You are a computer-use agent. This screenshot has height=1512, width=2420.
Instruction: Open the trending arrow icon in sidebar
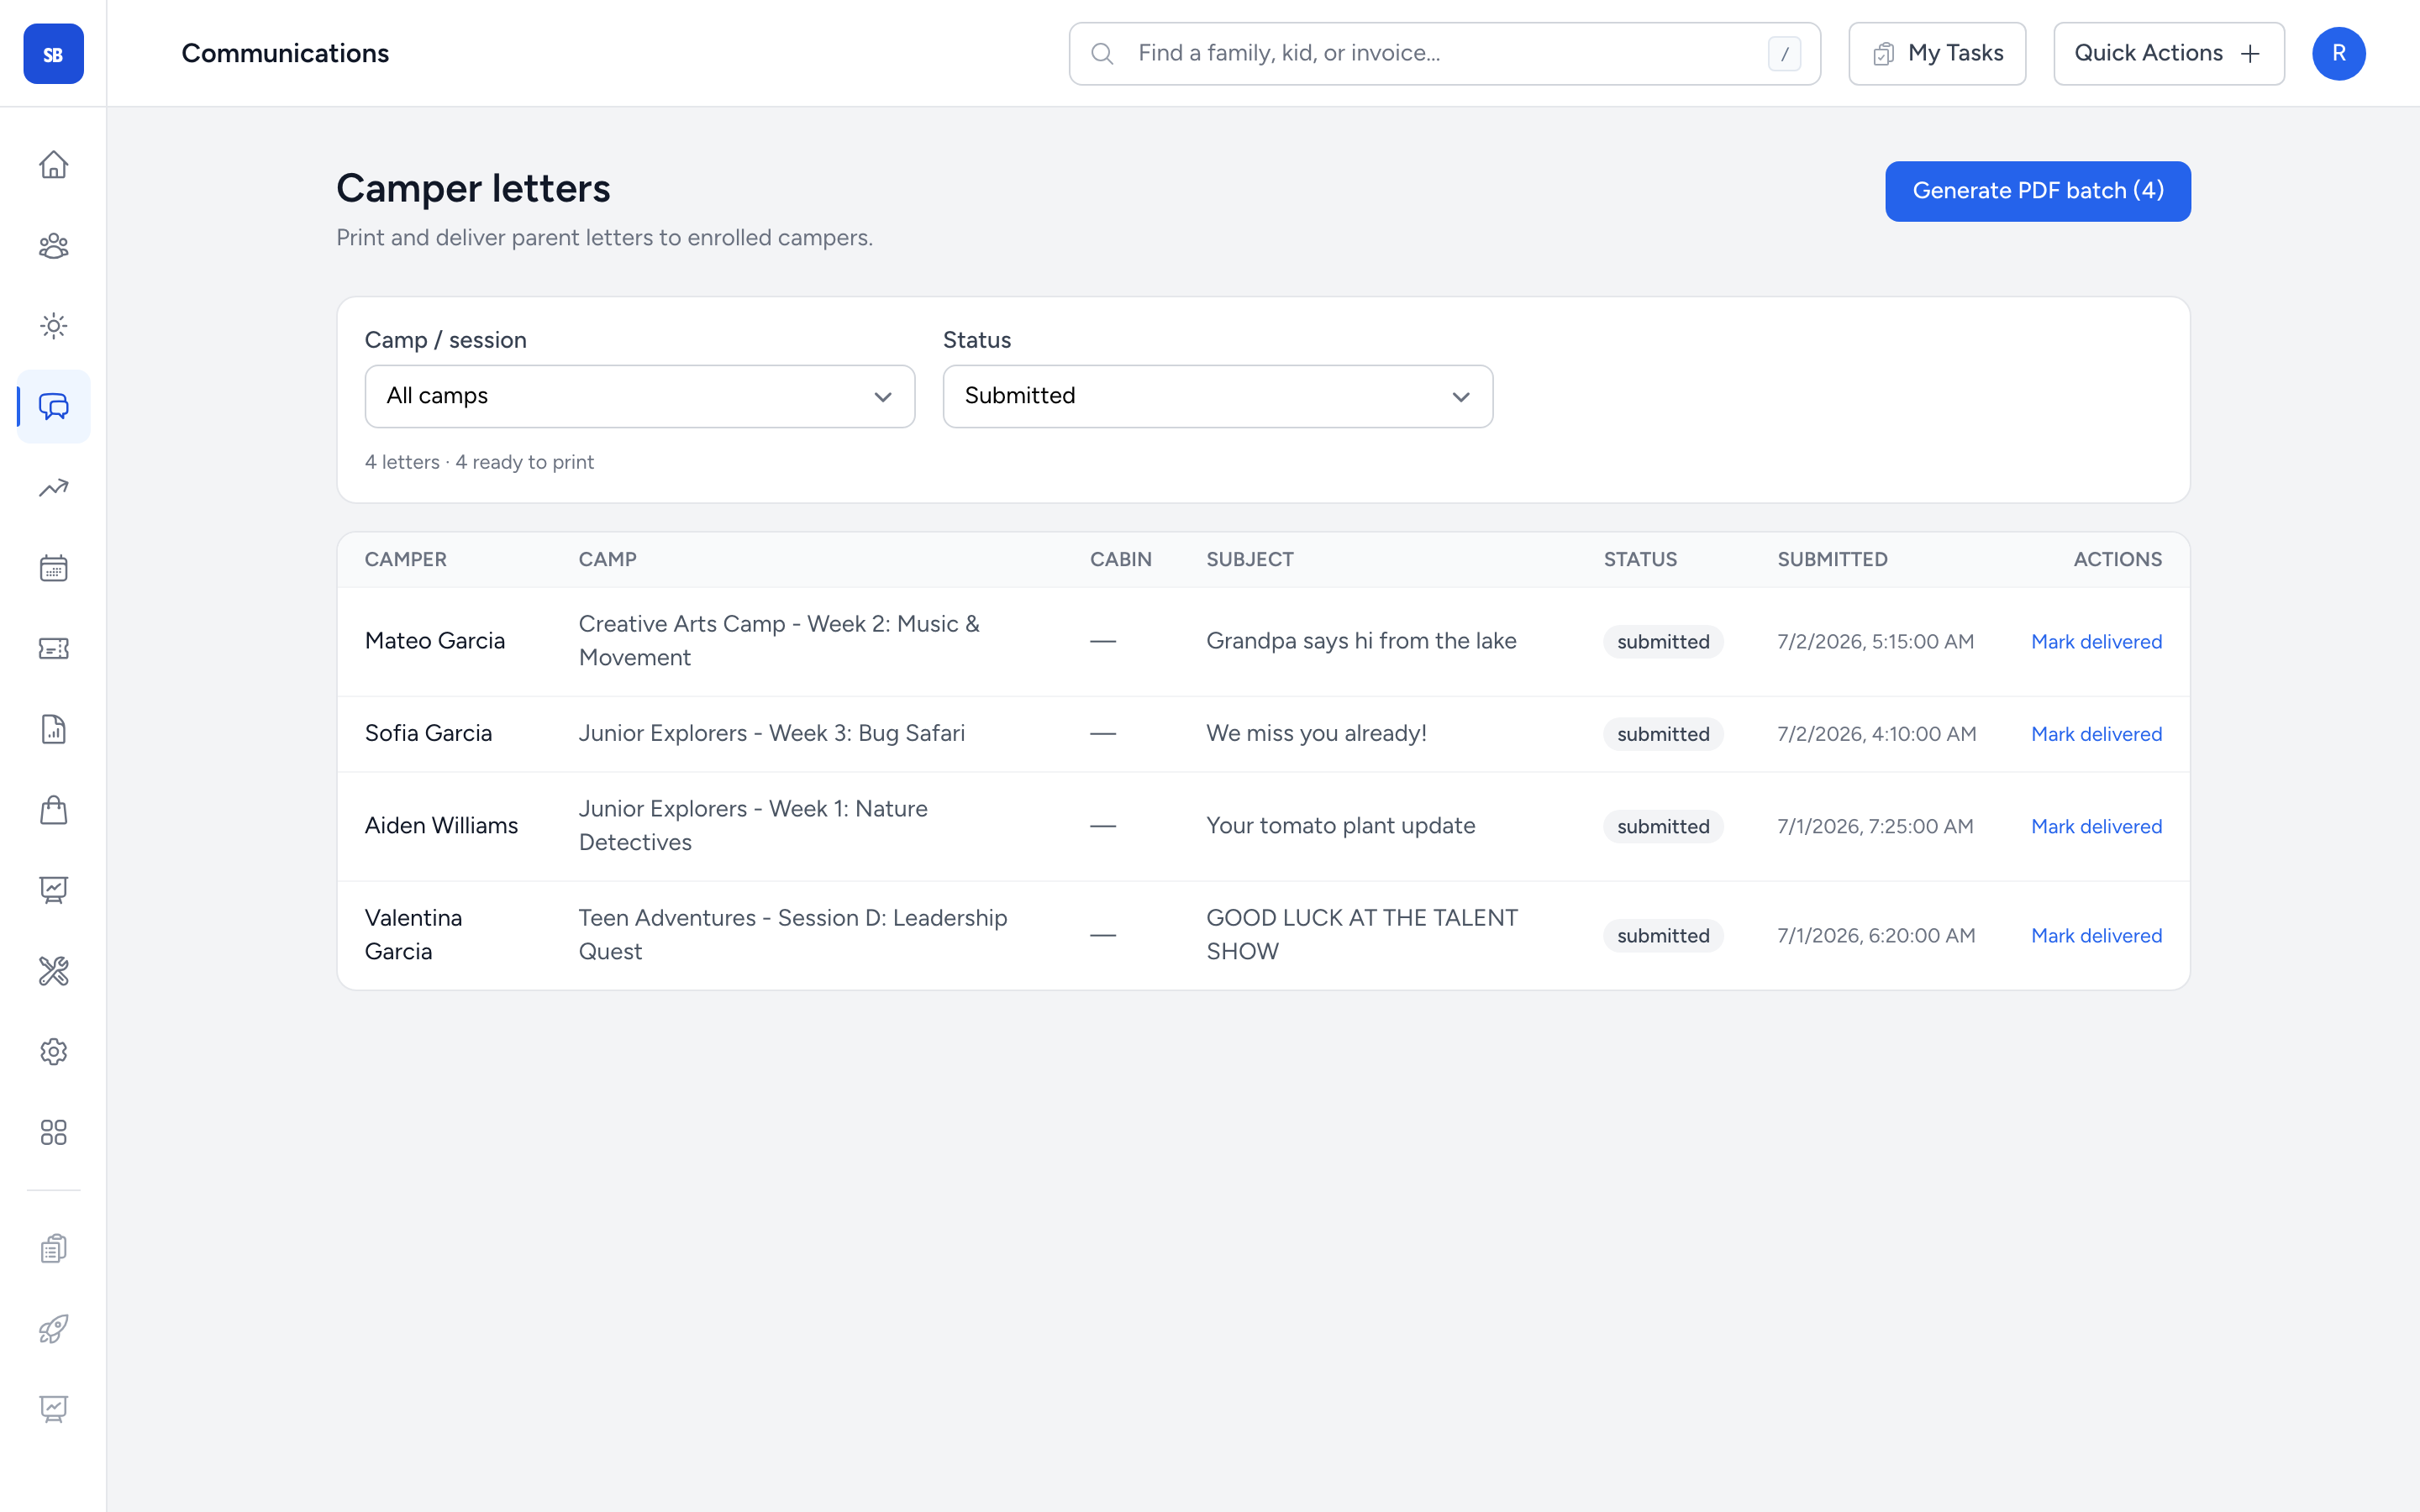click(53, 488)
